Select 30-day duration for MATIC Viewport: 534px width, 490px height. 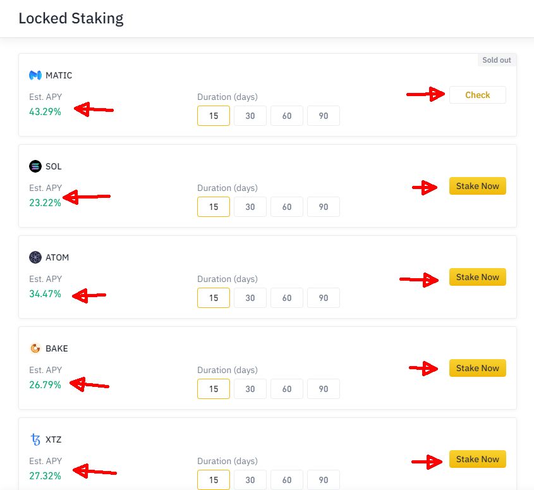[250, 116]
